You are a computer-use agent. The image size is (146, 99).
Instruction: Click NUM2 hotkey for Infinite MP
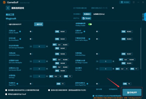tap(127, 31)
